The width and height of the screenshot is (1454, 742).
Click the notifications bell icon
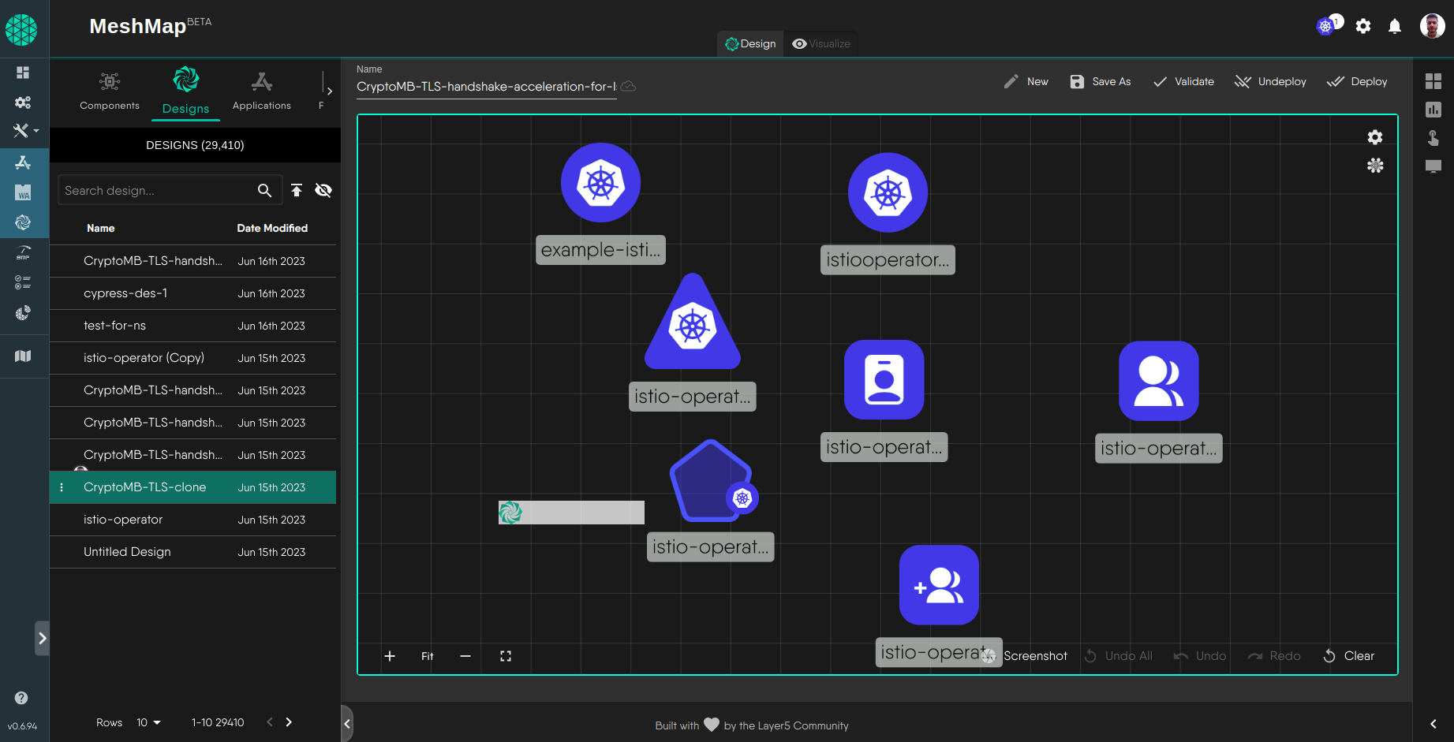click(x=1394, y=26)
